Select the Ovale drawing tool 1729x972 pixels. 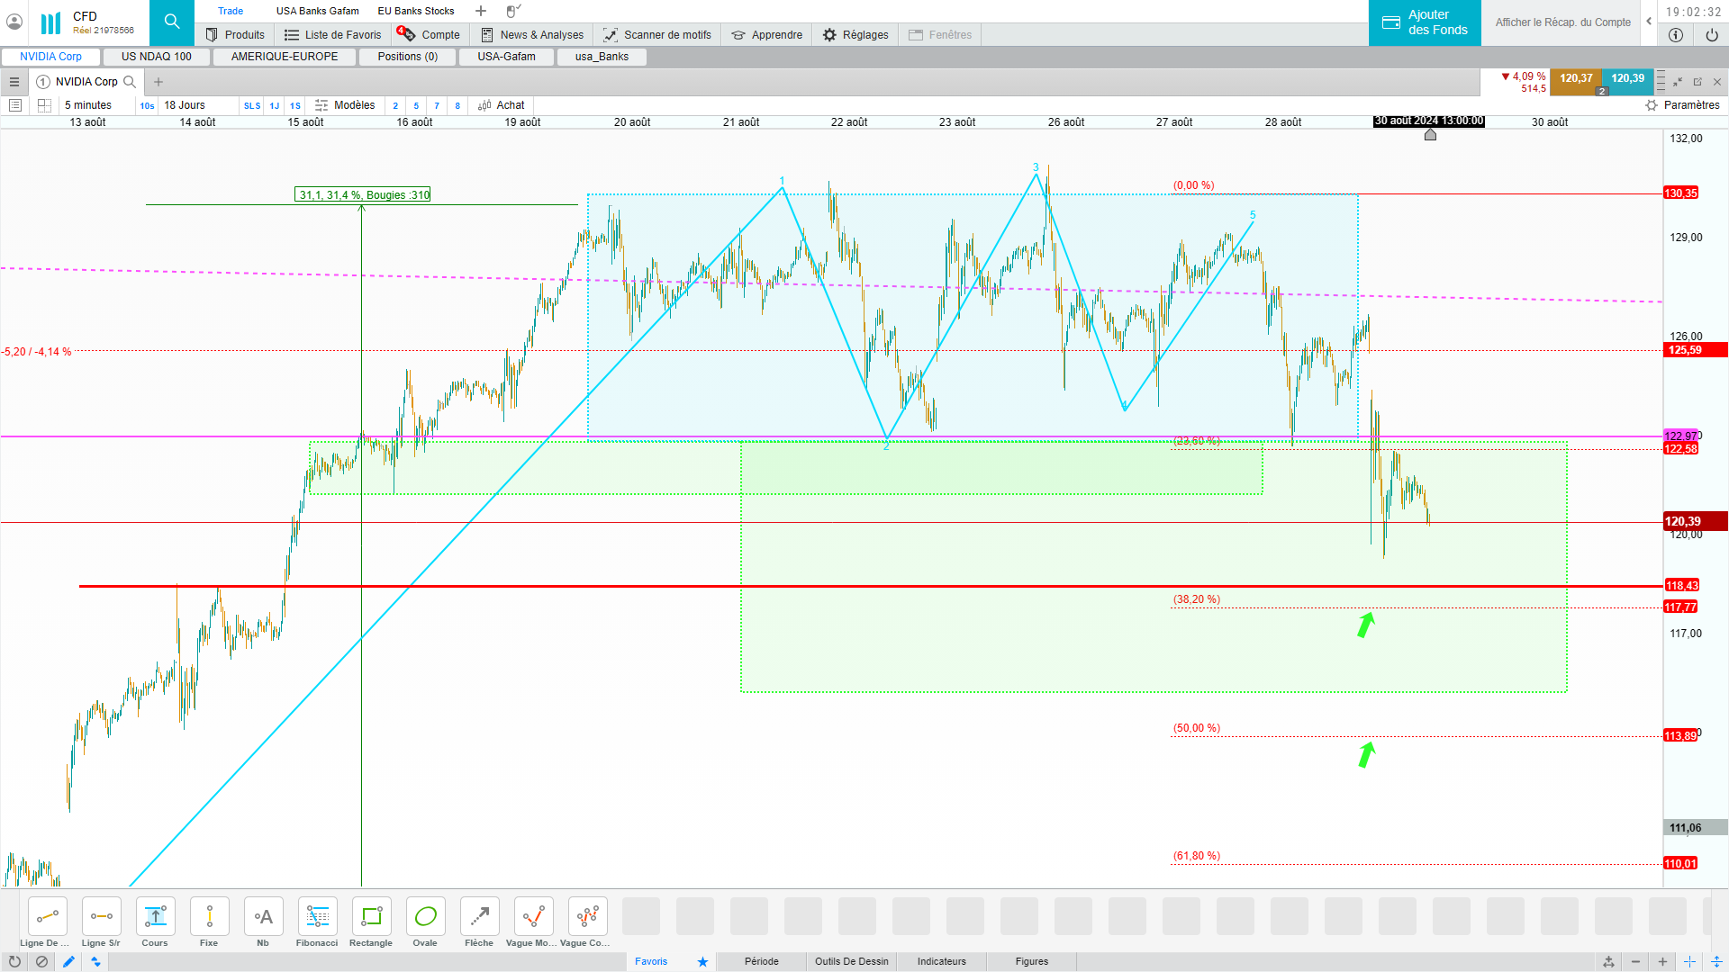[425, 917]
